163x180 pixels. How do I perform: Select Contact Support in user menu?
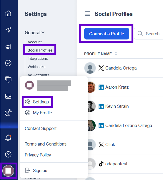(41, 128)
